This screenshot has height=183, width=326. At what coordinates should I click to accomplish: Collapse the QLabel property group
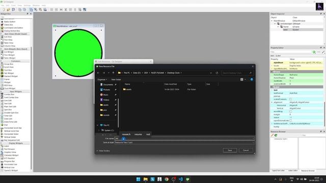click(271, 87)
